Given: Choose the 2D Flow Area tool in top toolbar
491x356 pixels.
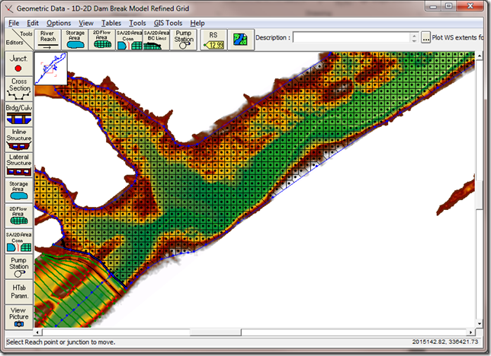Looking at the screenshot, I should point(101,40).
